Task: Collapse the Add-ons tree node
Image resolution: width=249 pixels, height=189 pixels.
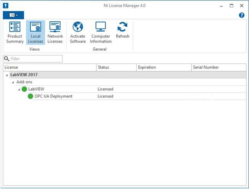Action: pos(13,82)
